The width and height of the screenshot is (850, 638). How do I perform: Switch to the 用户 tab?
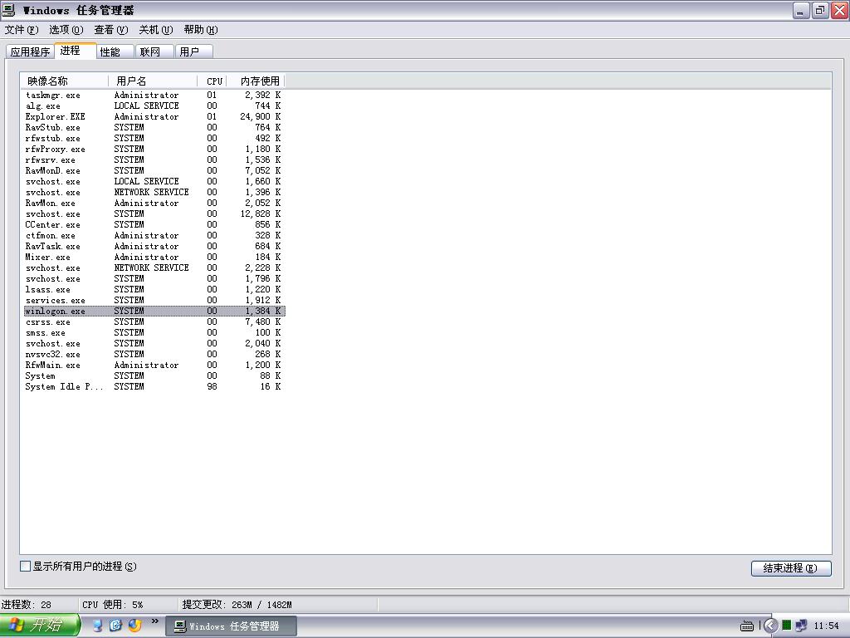(x=194, y=52)
